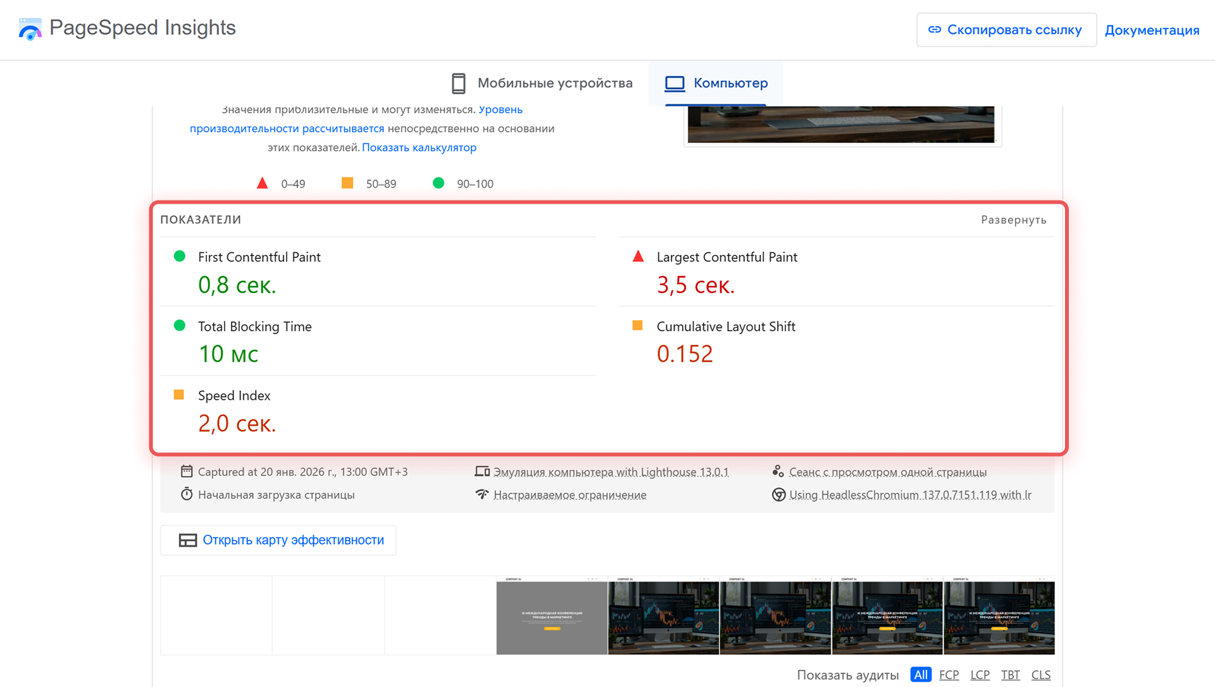The height and width of the screenshot is (687, 1215).
Task: Click the laptop icon in the Компьютер tab
Action: pyautogui.click(x=675, y=84)
